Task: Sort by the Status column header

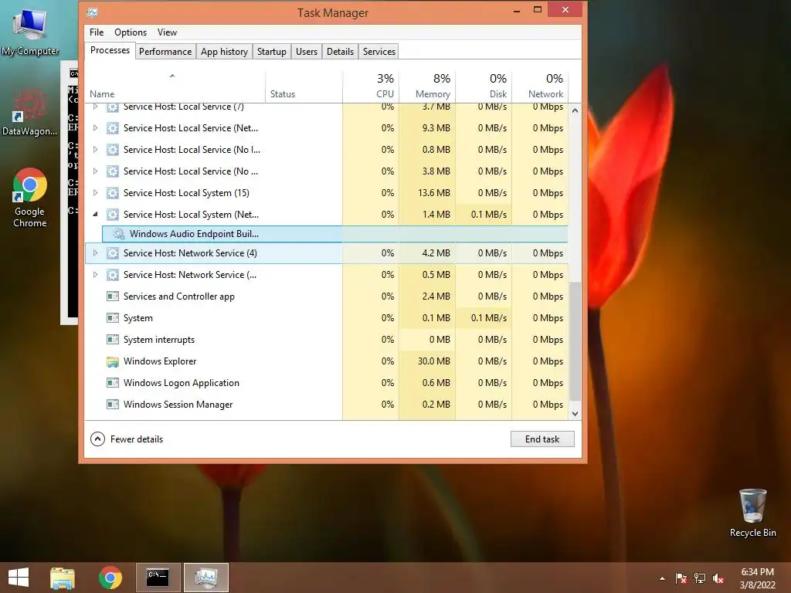Action: (x=304, y=86)
